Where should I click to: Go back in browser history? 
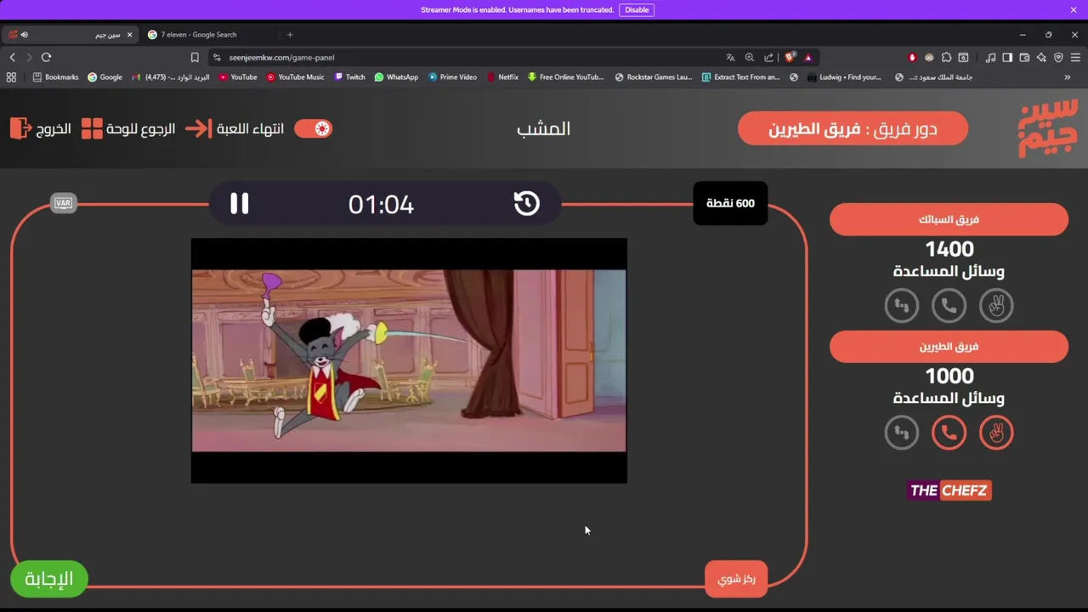point(12,57)
